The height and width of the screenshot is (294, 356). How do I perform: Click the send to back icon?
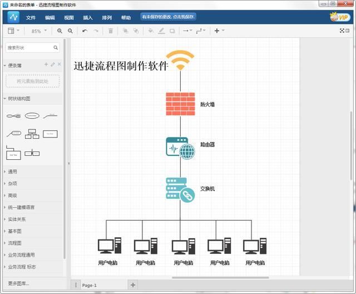[x=136, y=31]
